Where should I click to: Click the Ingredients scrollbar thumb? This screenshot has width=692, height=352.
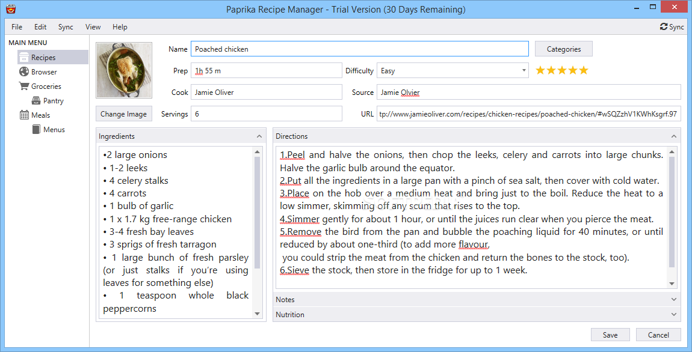point(258,213)
